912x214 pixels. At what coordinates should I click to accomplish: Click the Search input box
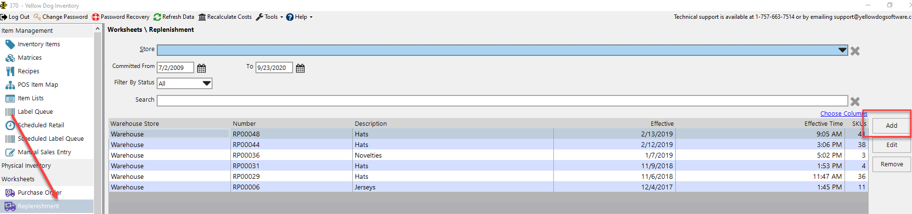coord(502,101)
